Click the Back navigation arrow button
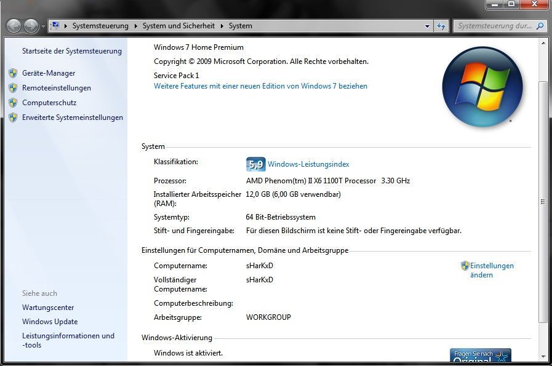The height and width of the screenshot is (366, 552). click(x=14, y=26)
